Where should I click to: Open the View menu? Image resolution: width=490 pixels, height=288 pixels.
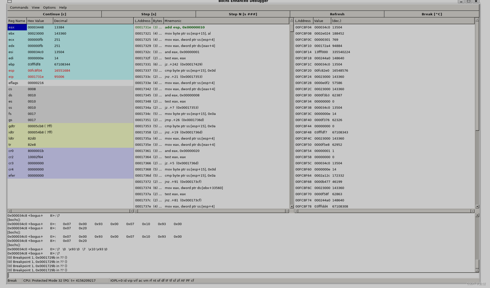pos(35,7)
